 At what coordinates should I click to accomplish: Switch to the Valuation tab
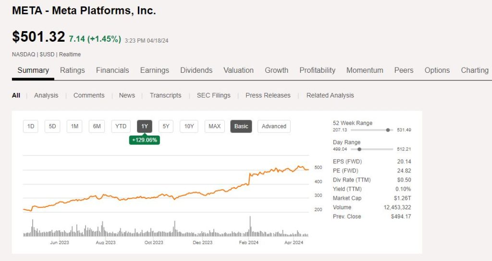point(238,70)
